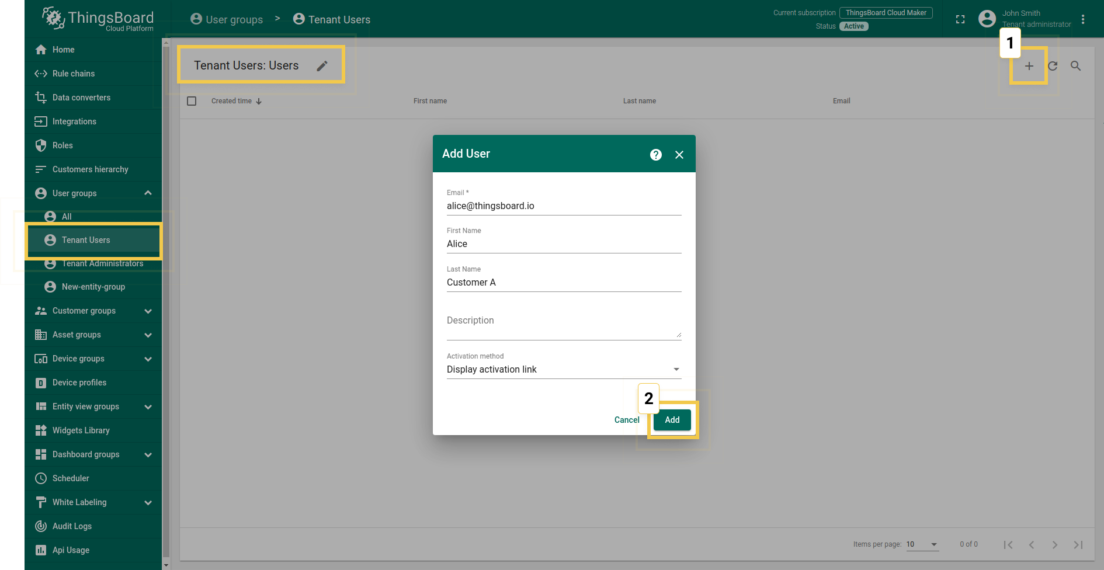
Task: Close the Add User dialog
Action: click(x=679, y=155)
